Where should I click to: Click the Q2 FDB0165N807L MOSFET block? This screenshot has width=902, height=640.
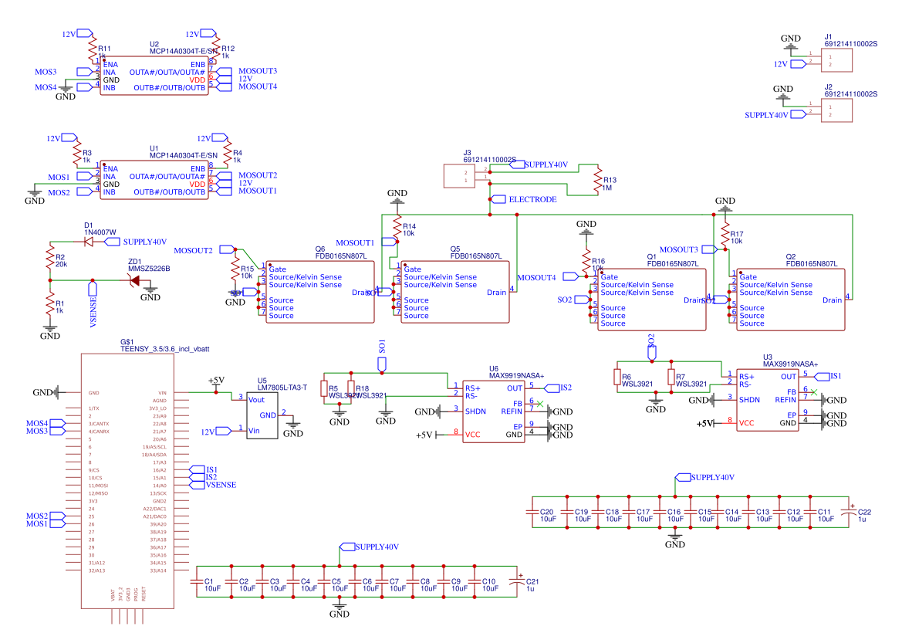click(x=790, y=300)
